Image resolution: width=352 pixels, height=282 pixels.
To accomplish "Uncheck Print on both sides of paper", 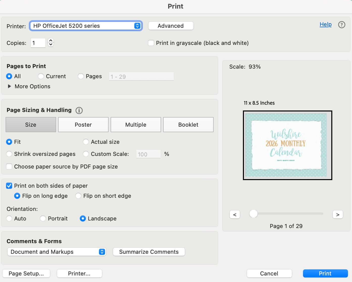I will [9, 186].
